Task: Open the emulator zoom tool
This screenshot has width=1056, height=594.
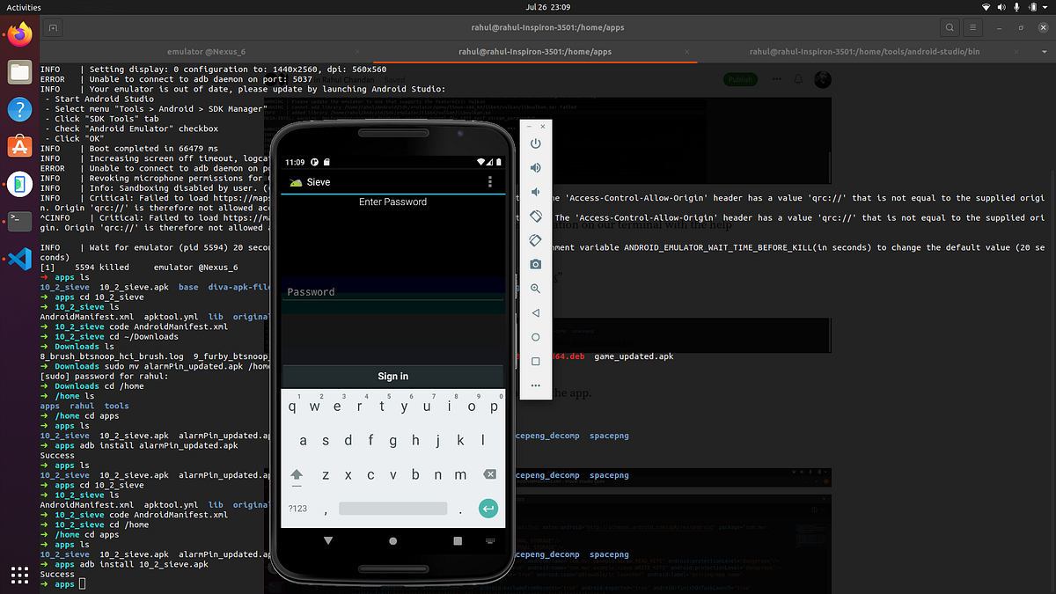Action: [x=535, y=288]
